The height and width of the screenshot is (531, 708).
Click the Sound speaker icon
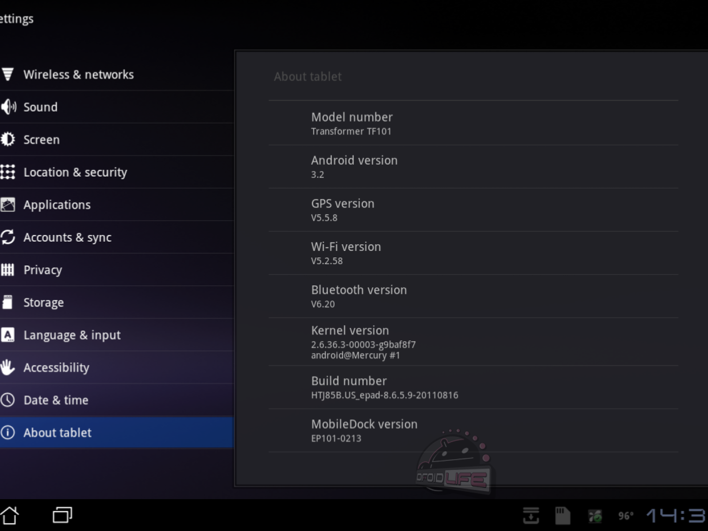pos(8,107)
